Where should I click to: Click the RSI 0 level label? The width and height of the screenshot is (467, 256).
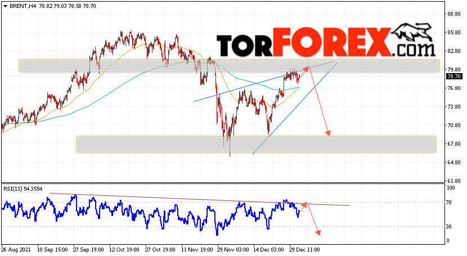[448, 241]
